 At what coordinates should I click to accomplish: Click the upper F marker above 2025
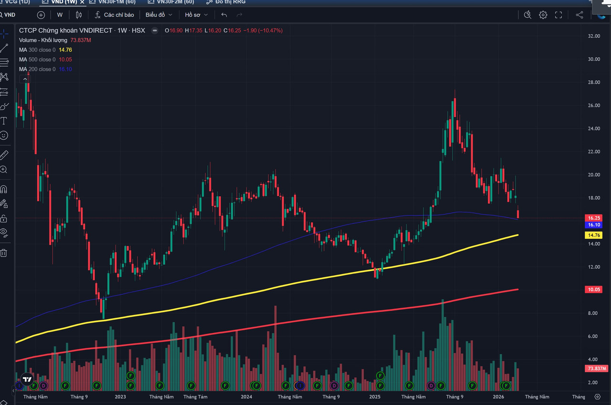point(380,375)
